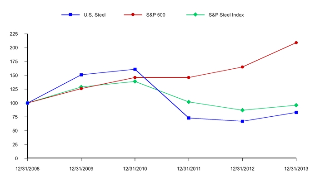310x181 pixels.
Task: Click the U.S. Steel square point at 12/31/2010
Action: [135, 69]
